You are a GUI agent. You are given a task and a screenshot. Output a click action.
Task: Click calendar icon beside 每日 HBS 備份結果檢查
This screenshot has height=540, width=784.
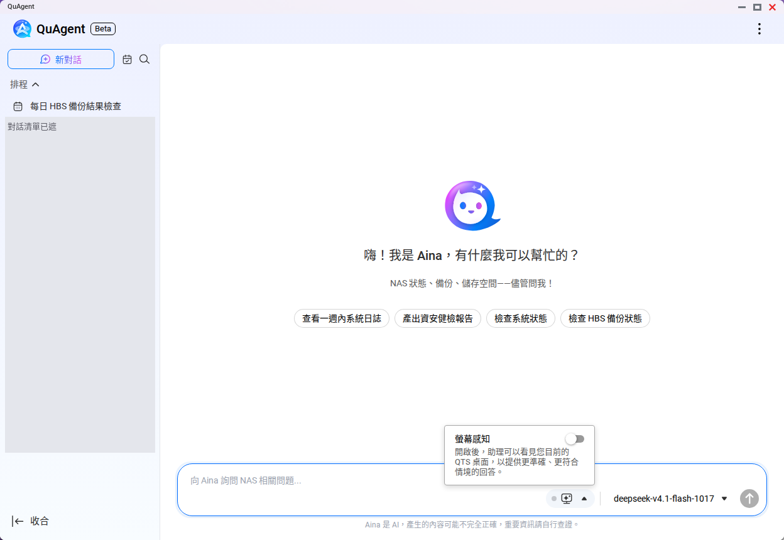(18, 107)
